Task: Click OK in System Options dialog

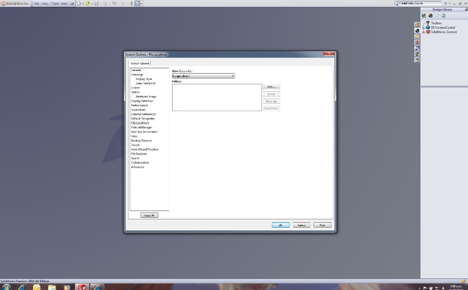Action: (x=281, y=225)
